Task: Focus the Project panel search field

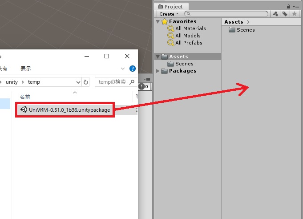Action: 226,14
